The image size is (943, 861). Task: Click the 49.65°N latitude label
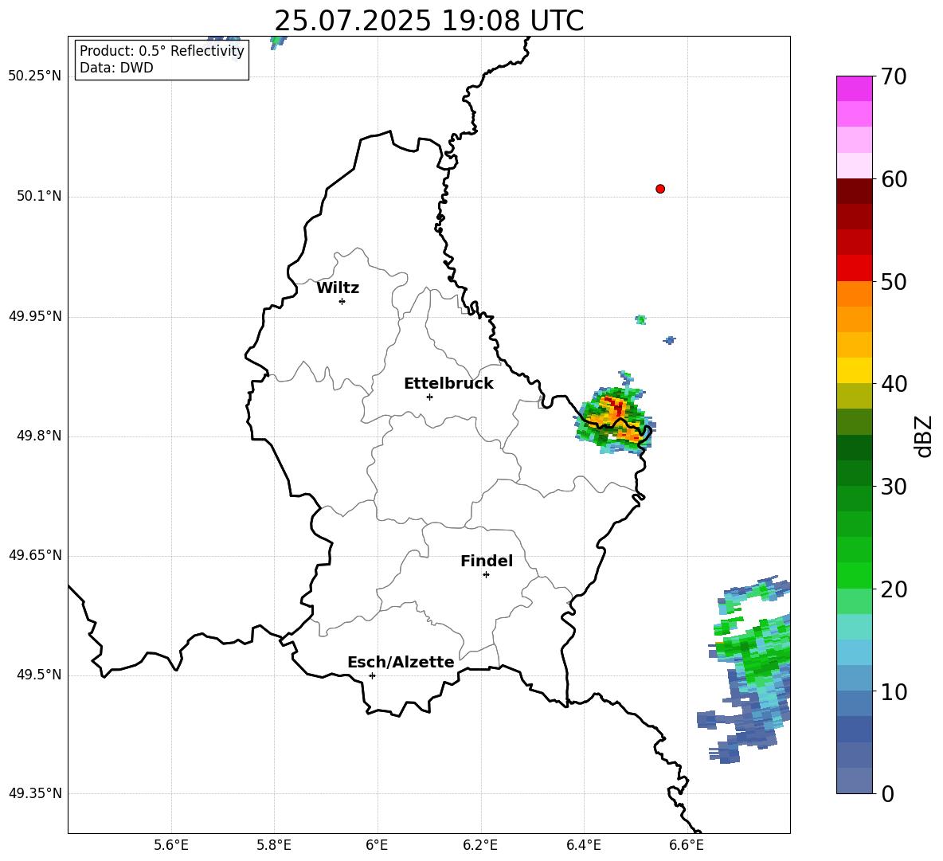35,556
